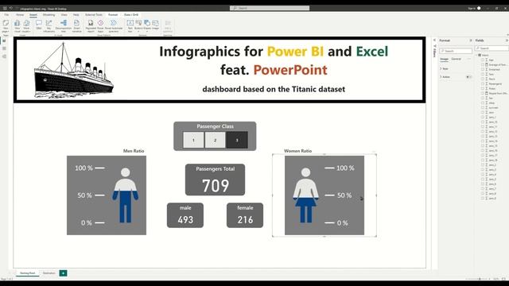Switch to Data view in left sidebar

pyautogui.click(x=4, y=48)
